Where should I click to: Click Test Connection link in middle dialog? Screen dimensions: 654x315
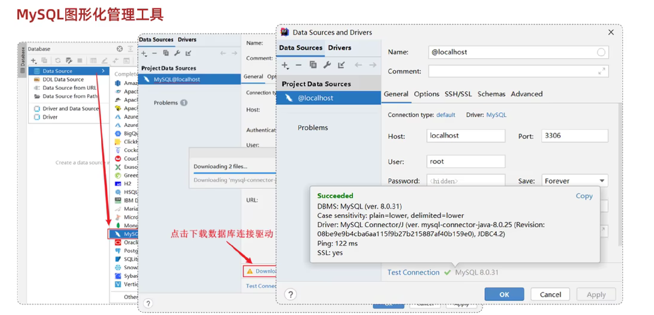point(261,286)
